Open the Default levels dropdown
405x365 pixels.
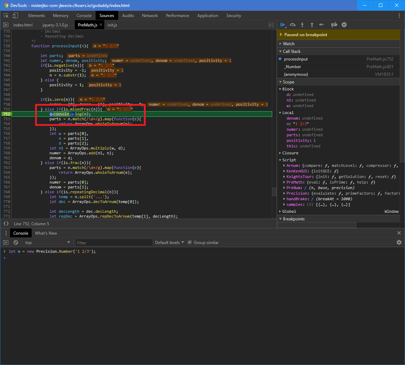tap(169, 242)
